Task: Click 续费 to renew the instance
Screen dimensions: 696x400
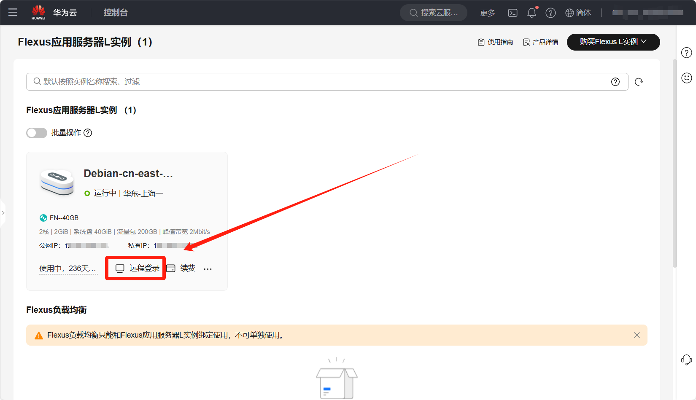Action: (181, 268)
